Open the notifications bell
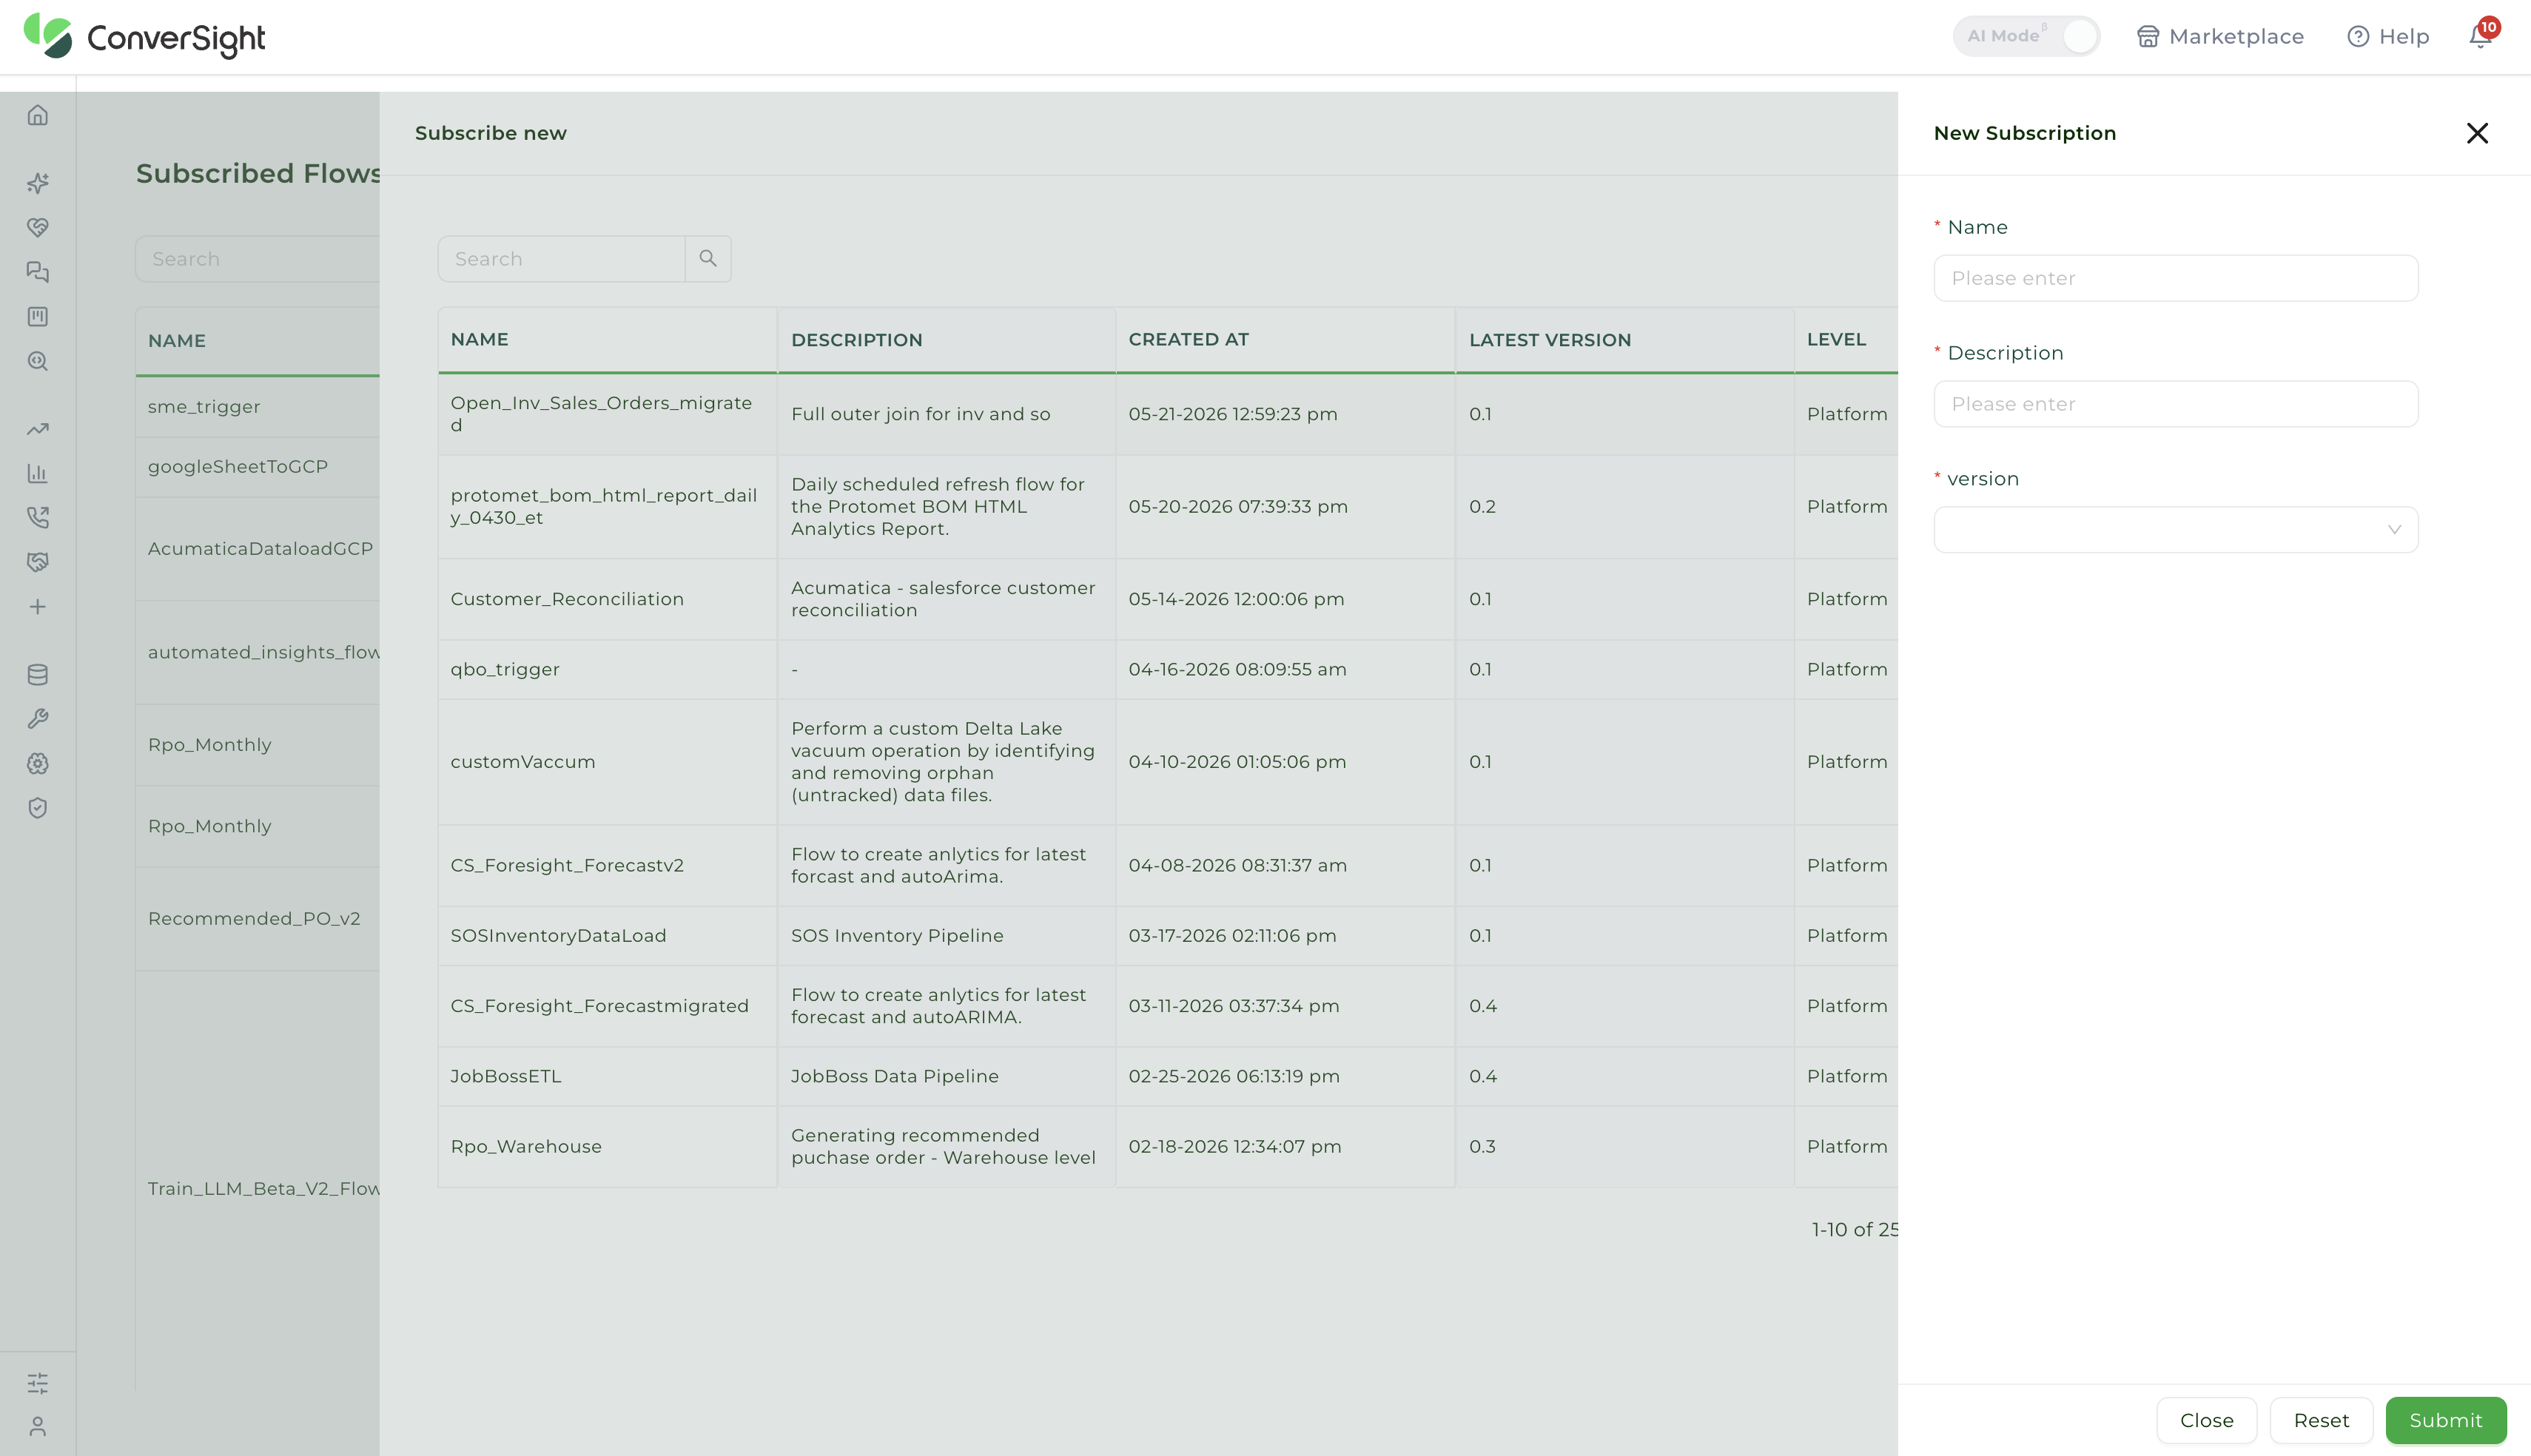 coord(2481,36)
